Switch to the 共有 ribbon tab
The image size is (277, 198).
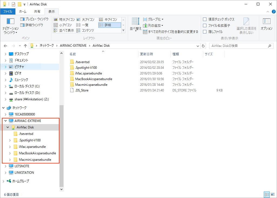coord(37,11)
